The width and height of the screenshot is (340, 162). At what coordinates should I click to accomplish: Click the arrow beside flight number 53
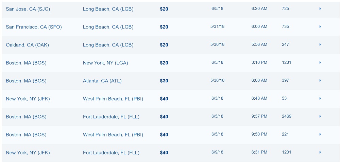pos(320,99)
